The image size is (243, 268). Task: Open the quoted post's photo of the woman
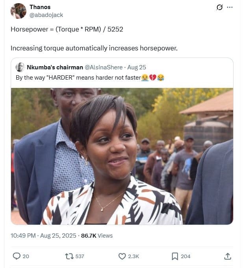pos(122,156)
